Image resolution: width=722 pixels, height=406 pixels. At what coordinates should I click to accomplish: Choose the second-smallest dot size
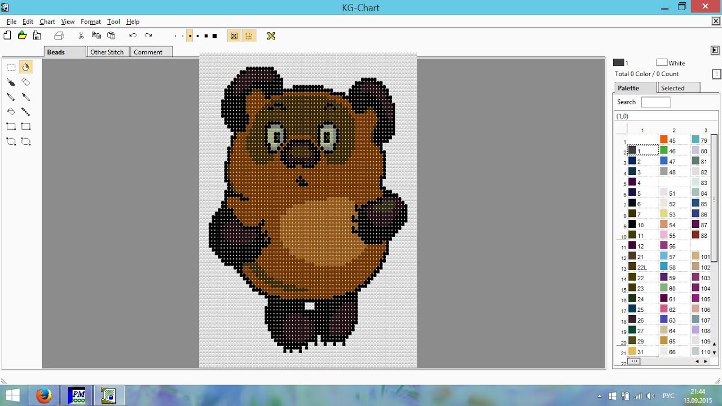pyautogui.click(x=183, y=36)
